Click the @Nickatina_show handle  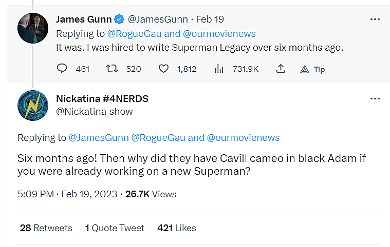(94, 111)
